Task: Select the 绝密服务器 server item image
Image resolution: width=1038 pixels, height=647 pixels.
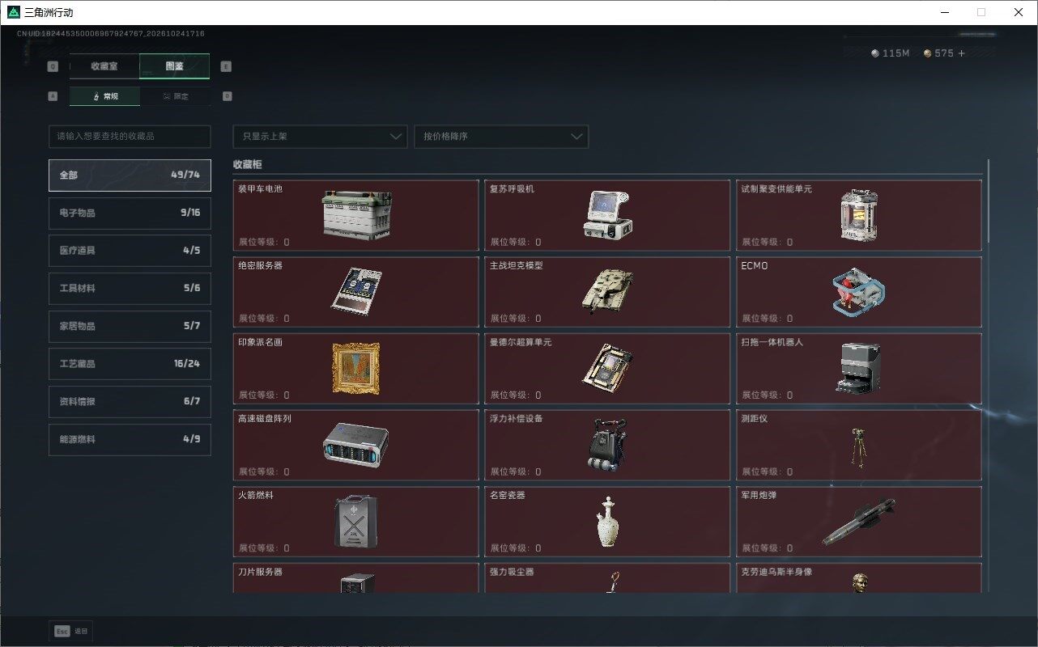Action: coord(356,291)
